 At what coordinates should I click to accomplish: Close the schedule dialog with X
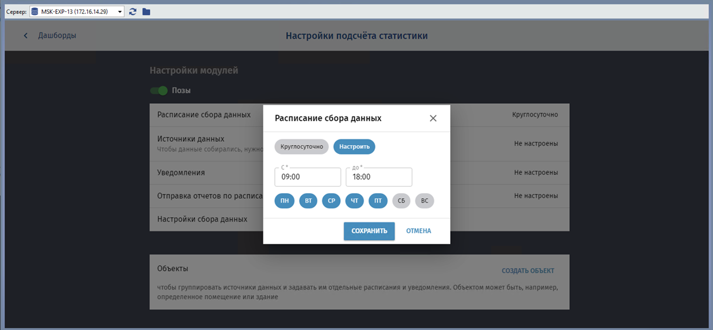pyautogui.click(x=433, y=118)
